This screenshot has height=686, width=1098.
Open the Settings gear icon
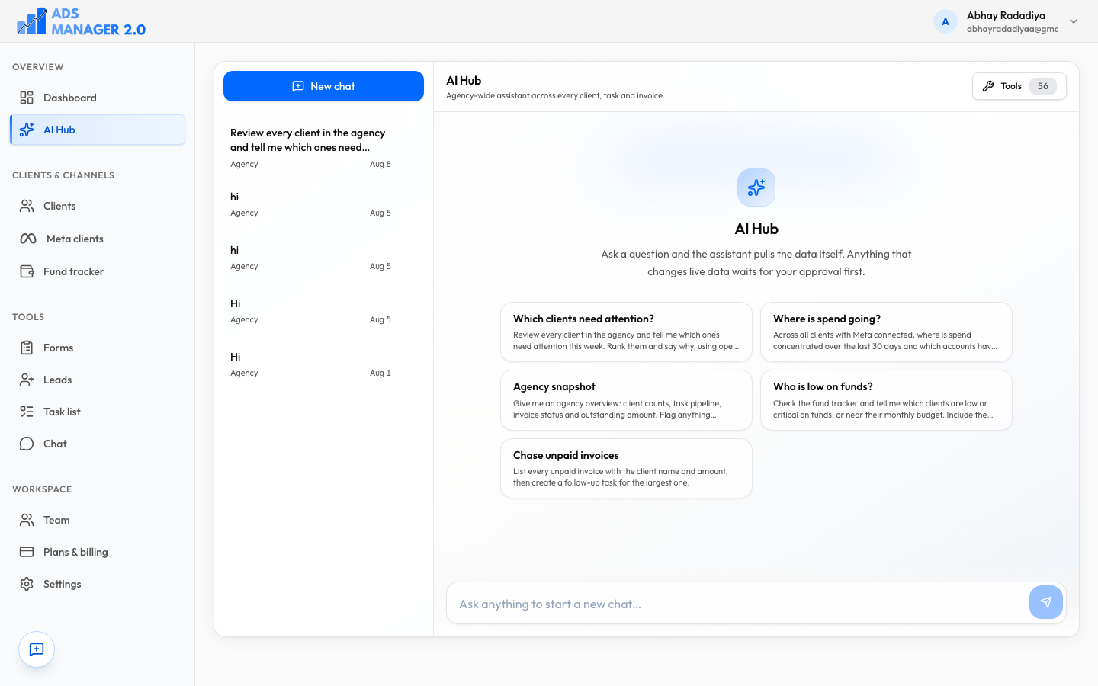tap(27, 584)
